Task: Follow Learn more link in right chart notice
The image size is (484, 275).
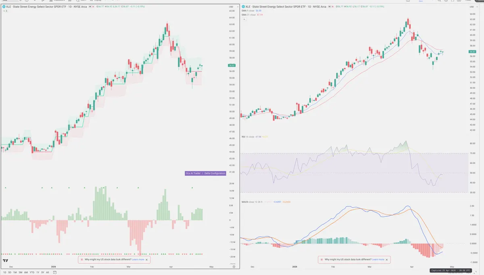Action: click(378, 260)
